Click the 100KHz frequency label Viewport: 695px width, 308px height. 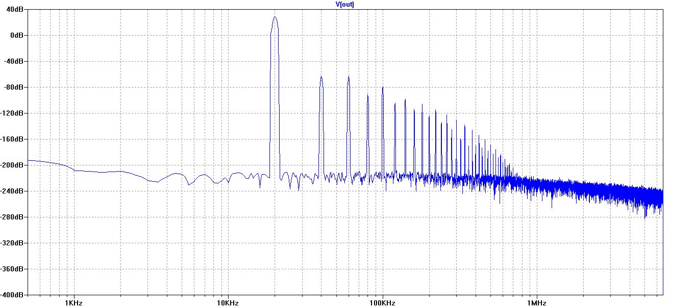[x=382, y=303]
